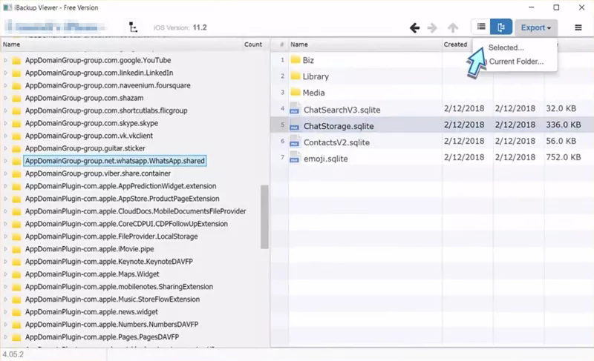This screenshot has width=594, height=361.
Task: Select AppDomainGroup-group.com.shortcutlabs.flicgroup folder
Action: (106, 110)
